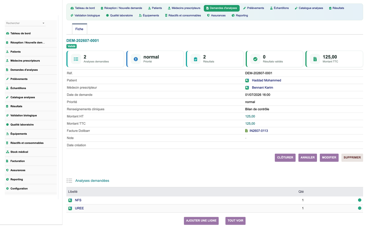Select the Fiche tab
Image resolution: width=367 pixels, height=227 pixels.
pos(79,29)
